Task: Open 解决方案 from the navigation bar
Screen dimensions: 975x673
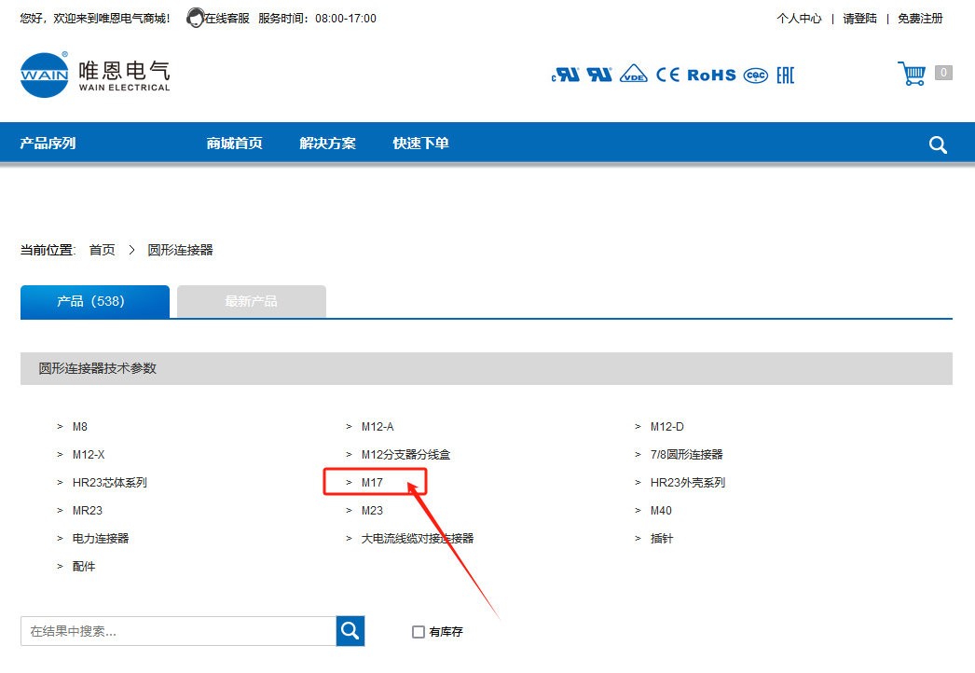Action: pyautogui.click(x=327, y=144)
